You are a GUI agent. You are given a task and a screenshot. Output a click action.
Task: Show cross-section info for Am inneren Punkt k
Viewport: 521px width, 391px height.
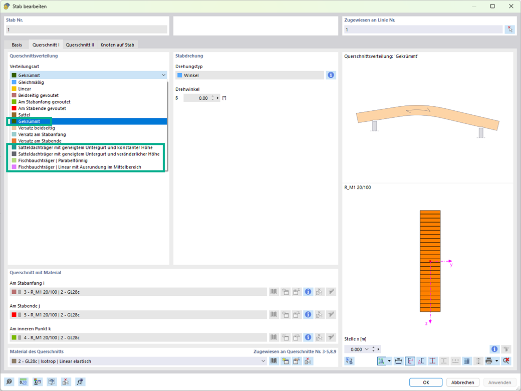[x=308, y=337]
